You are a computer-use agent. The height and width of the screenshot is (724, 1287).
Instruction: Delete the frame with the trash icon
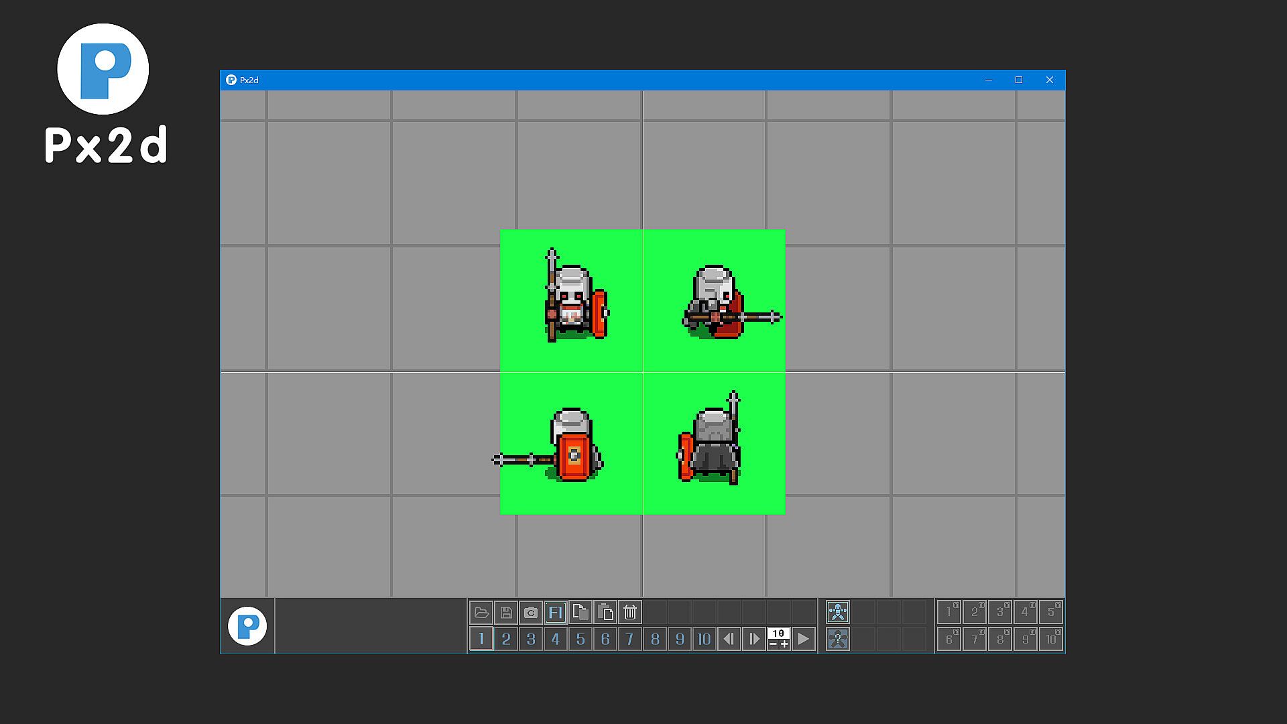(630, 613)
